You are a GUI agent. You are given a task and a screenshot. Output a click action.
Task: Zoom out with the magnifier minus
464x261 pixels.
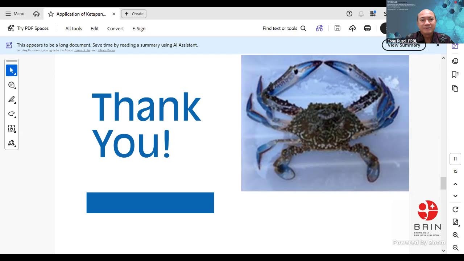pyautogui.click(x=455, y=248)
